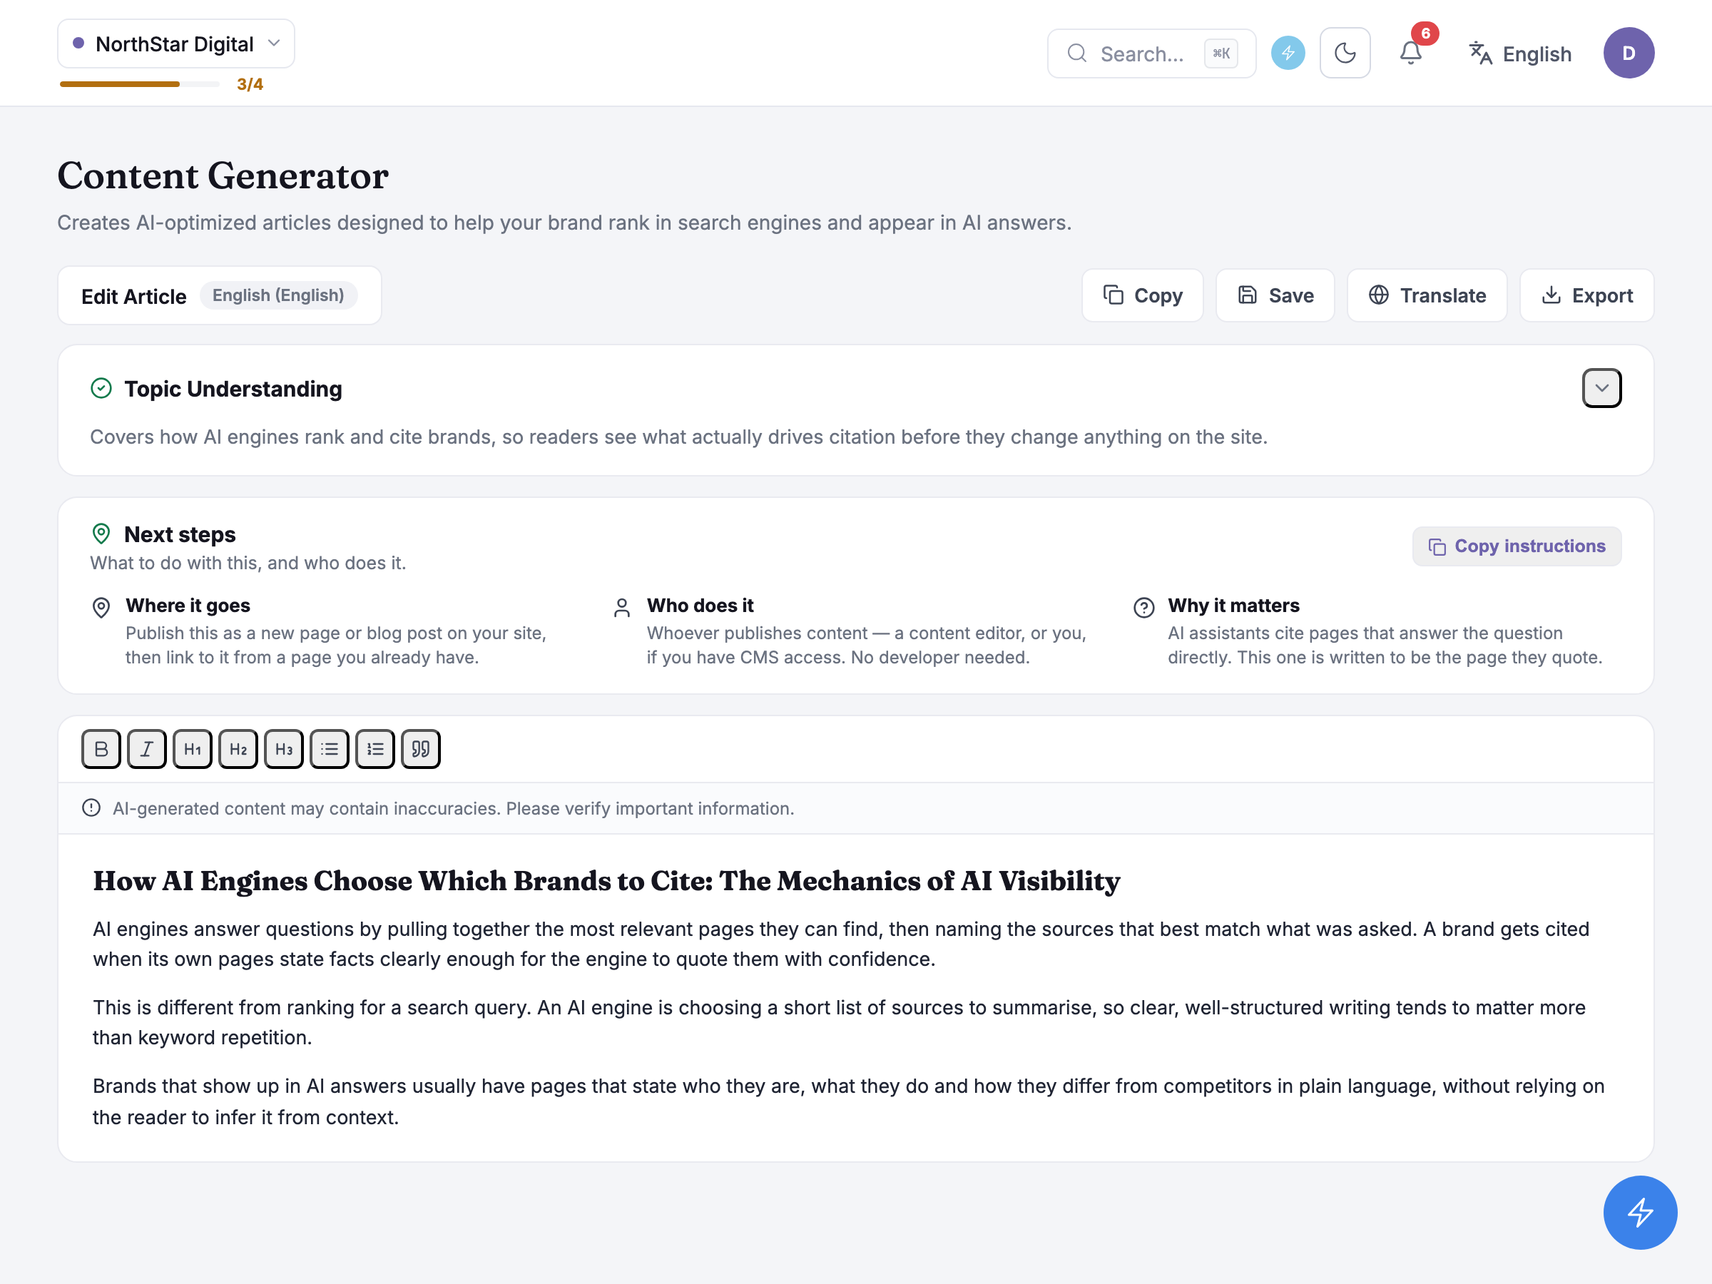Viewport: 1712px width, 1284px height.
Task: Click the paragraph starting 'This is different'
Action: [839, 1021]
